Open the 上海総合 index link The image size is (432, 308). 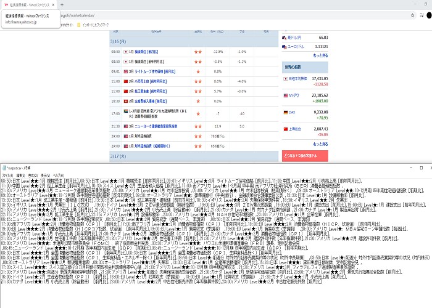click(x=295, y=129)
